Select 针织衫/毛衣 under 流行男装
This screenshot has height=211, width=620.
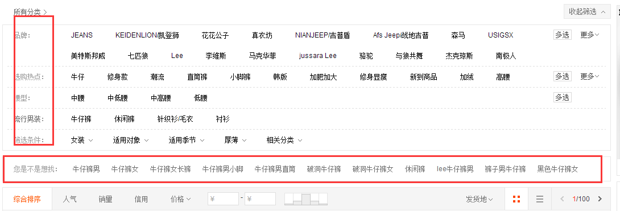[175, 118]
